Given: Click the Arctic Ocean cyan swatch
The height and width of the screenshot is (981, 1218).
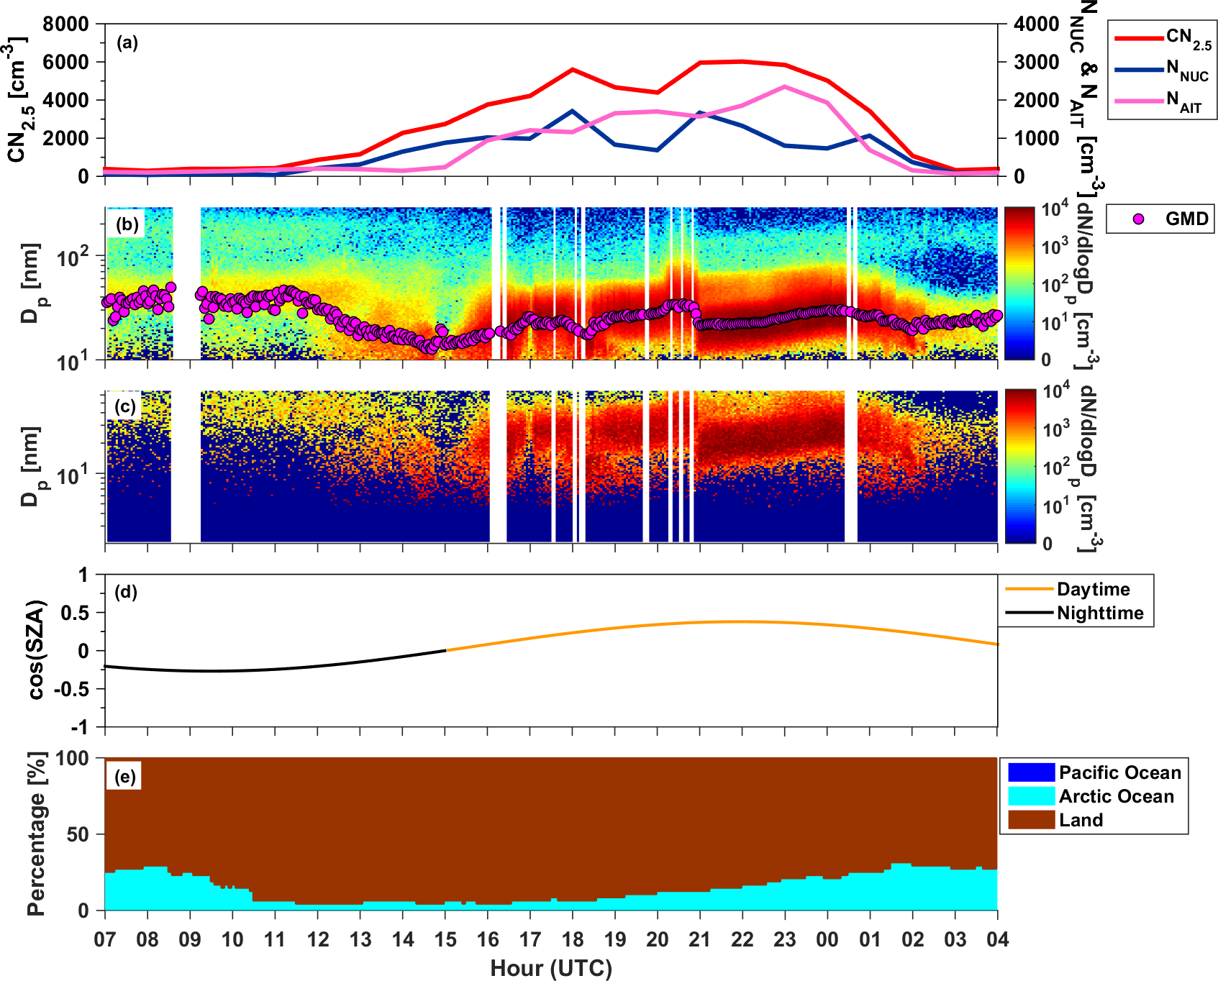Looking at the screenshot, I should coord(1030,796).
